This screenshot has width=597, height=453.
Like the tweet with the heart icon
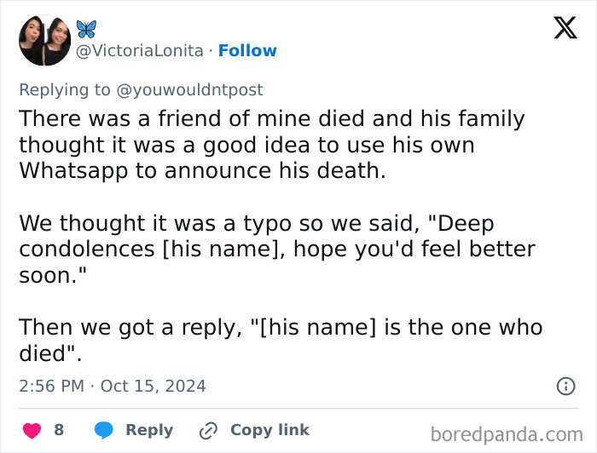[30, 430]
